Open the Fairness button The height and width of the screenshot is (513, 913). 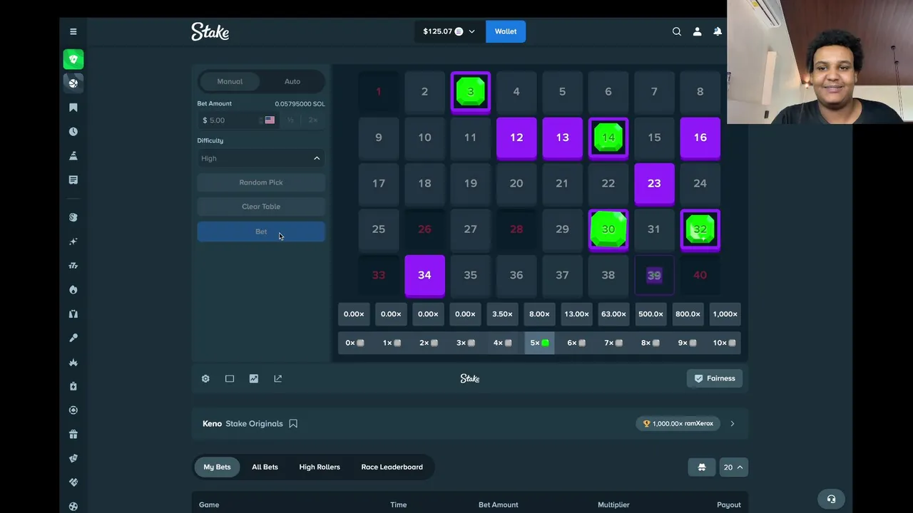tap(715, 378)
